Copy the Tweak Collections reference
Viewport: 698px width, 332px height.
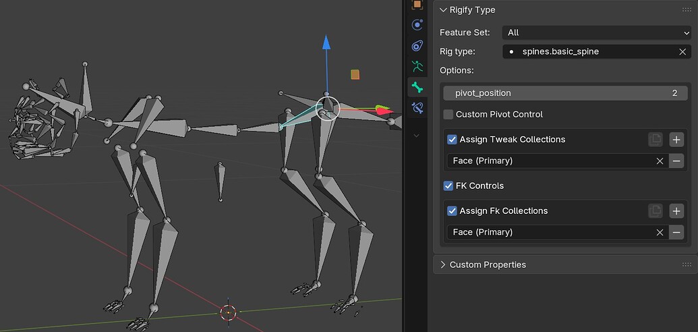656,140
